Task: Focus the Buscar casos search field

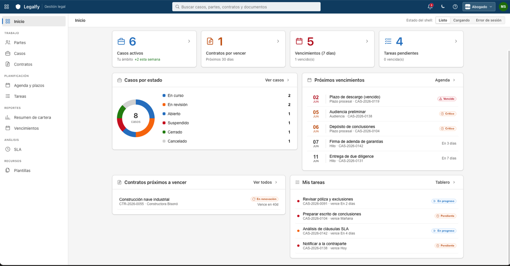Action: [x=246, y=7]
